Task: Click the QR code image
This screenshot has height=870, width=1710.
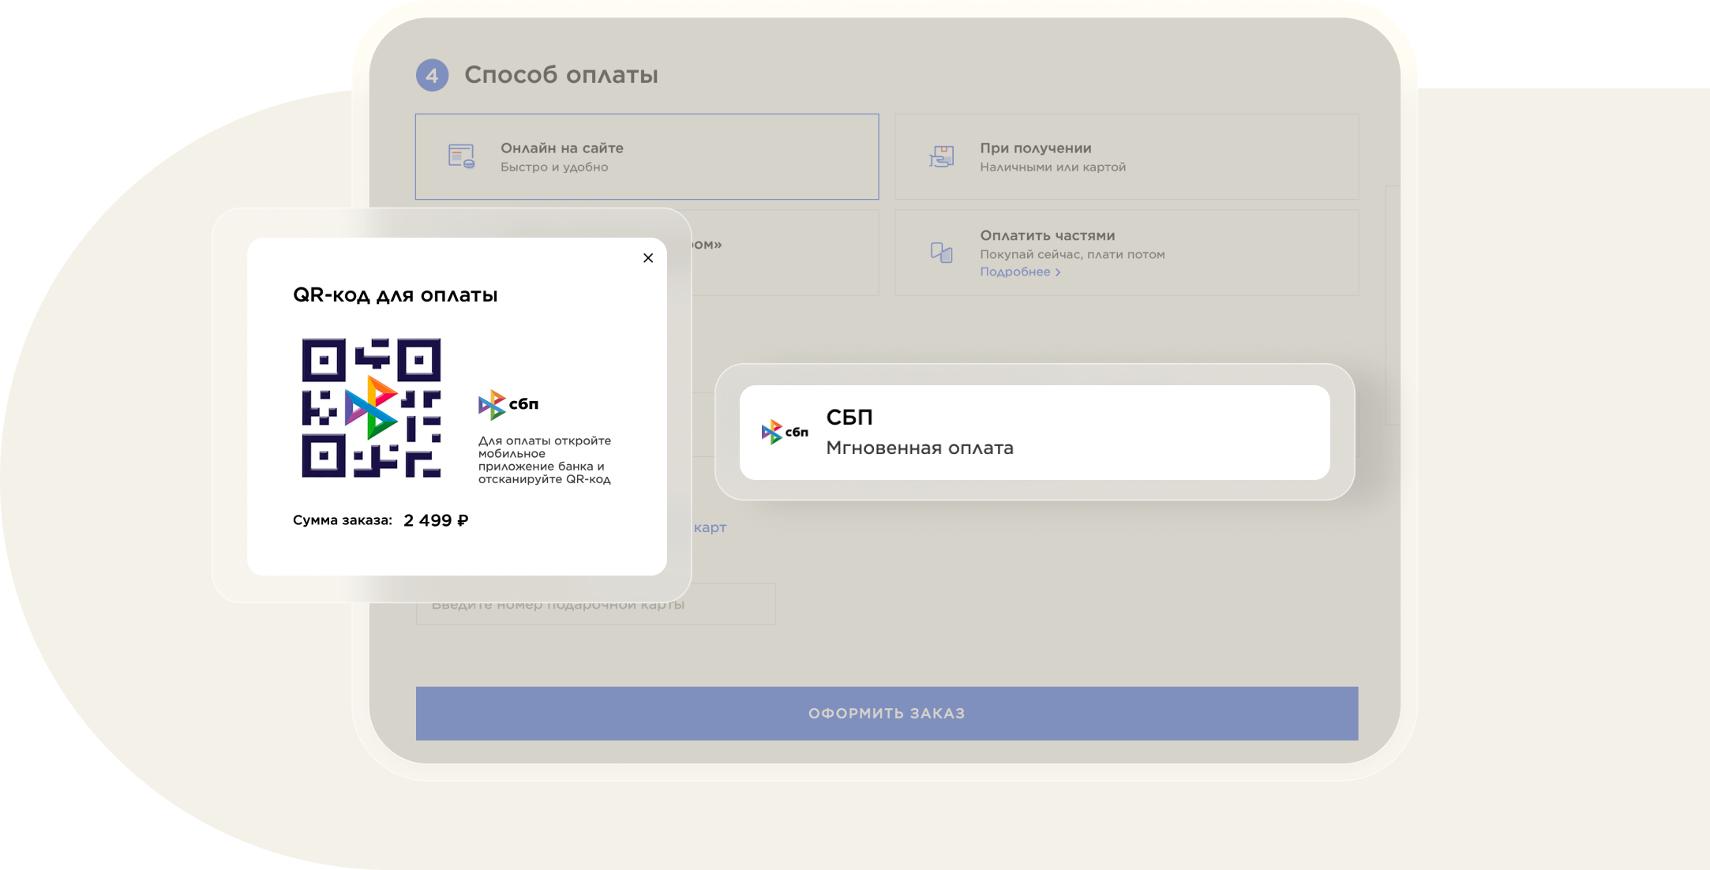Action: (x=371, y=408)
